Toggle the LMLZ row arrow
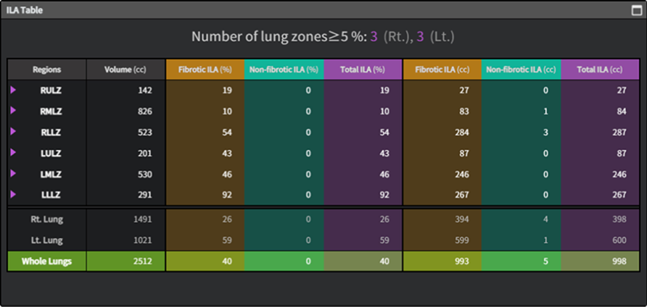The image size is (647, 307). [x=13, y=174]
